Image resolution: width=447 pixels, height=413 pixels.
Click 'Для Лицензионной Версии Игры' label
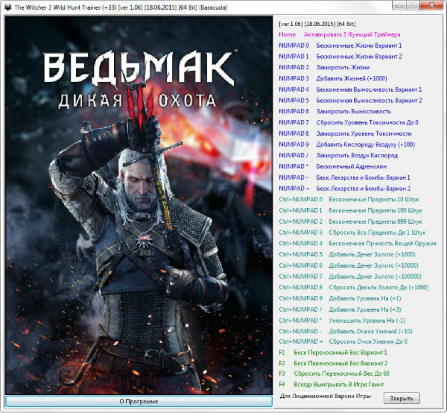click(325, 397)
